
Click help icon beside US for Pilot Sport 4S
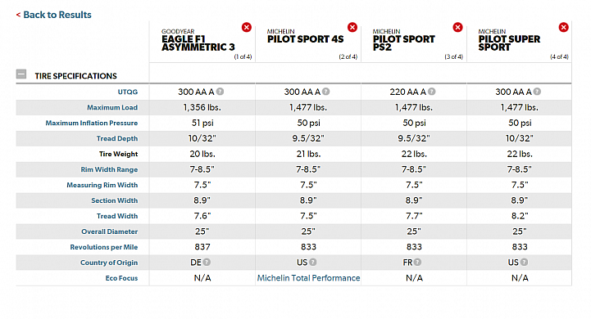pyautogui.click(x=313, y=263)
